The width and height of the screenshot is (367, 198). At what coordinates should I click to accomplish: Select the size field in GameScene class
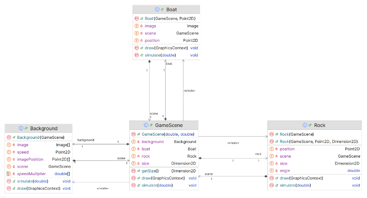tap(147, 163)
